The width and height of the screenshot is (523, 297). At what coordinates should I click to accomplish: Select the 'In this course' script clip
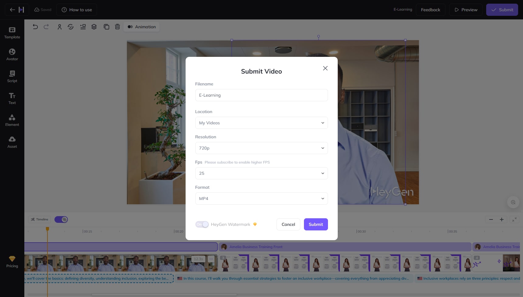[x=294, y=278]
